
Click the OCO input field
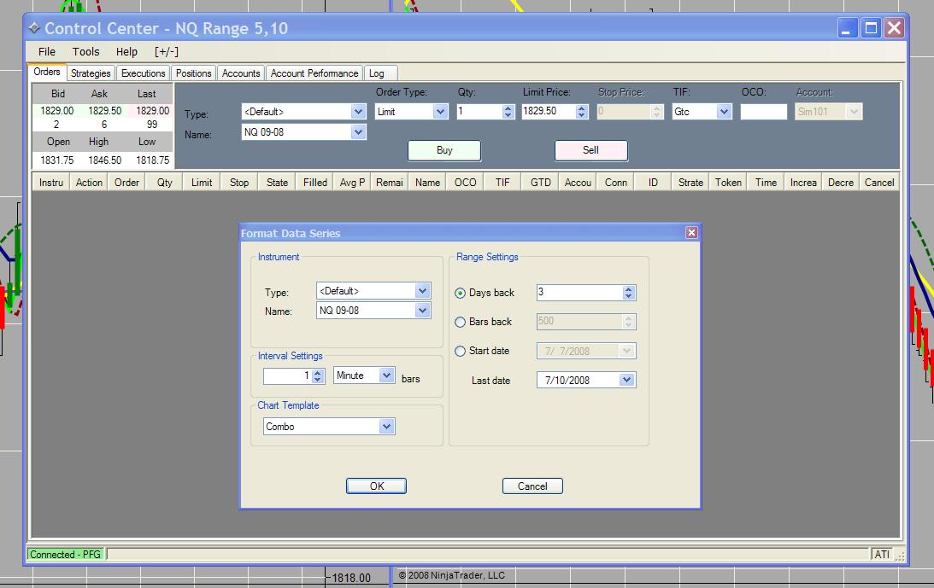pos(764,111)
